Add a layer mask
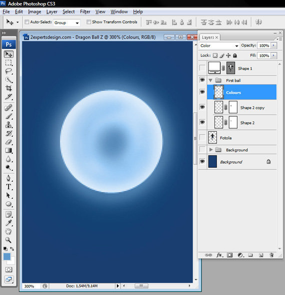The image size is (285, 295). pyautogui.click(x=229, y=255)
